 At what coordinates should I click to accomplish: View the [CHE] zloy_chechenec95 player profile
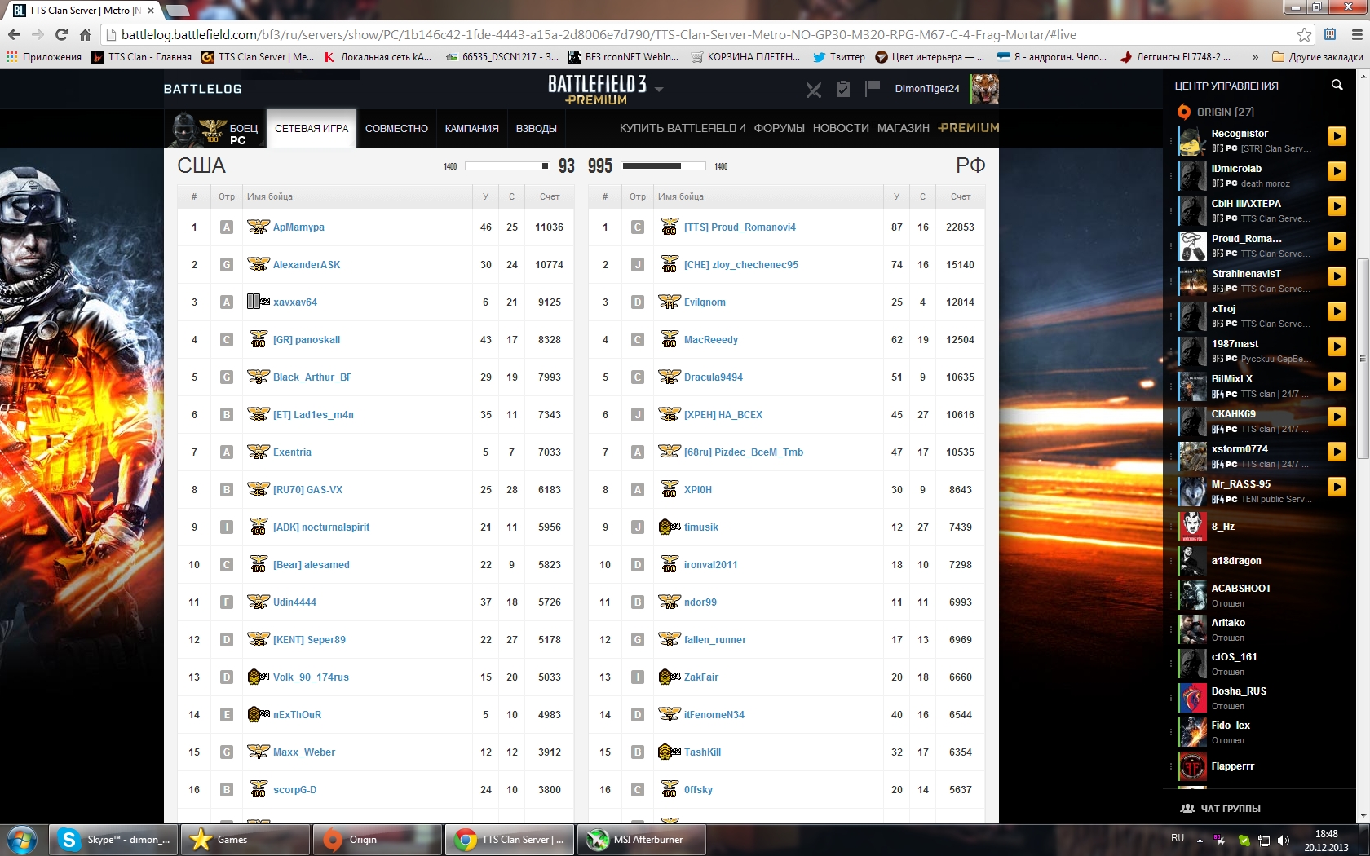[x=741, y=265]
